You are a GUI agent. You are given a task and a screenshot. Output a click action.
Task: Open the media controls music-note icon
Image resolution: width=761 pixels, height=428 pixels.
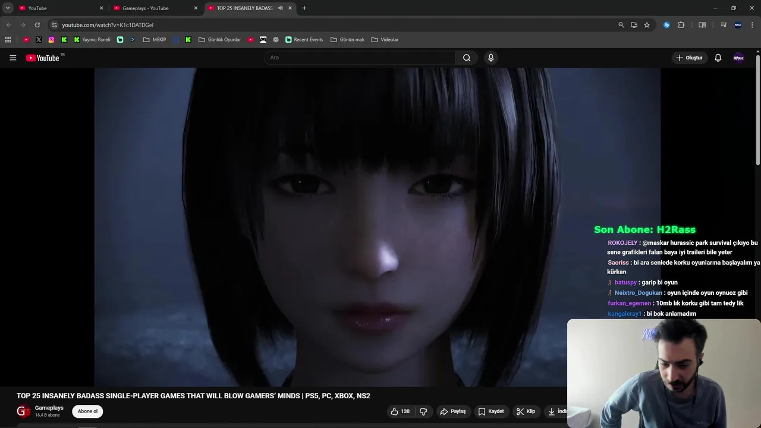724,25
